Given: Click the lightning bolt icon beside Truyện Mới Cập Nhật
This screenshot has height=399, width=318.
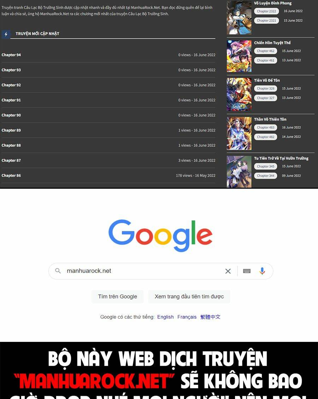Looking at the screenshot, I should coord(6,34).
